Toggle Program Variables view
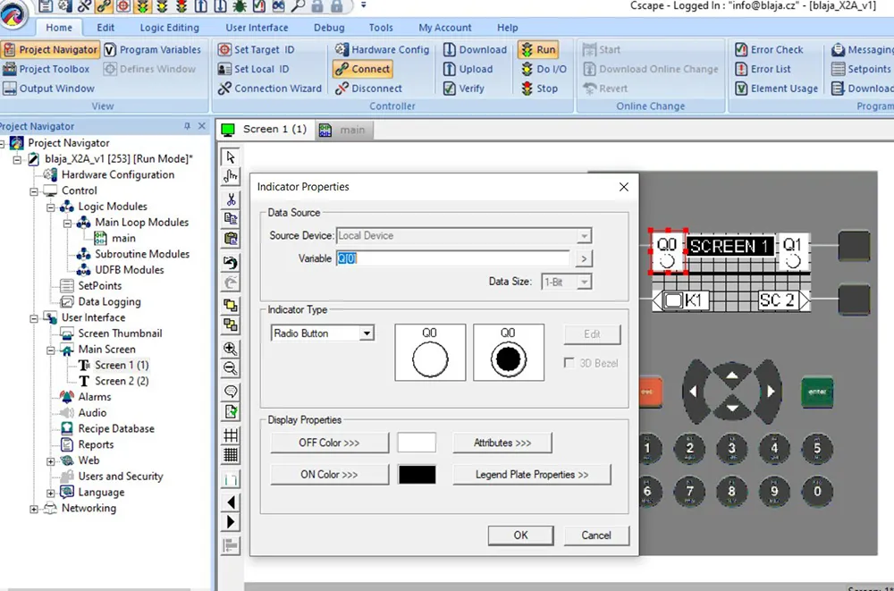The width and height of the screenshot is (894, 591). pos(152,50)
